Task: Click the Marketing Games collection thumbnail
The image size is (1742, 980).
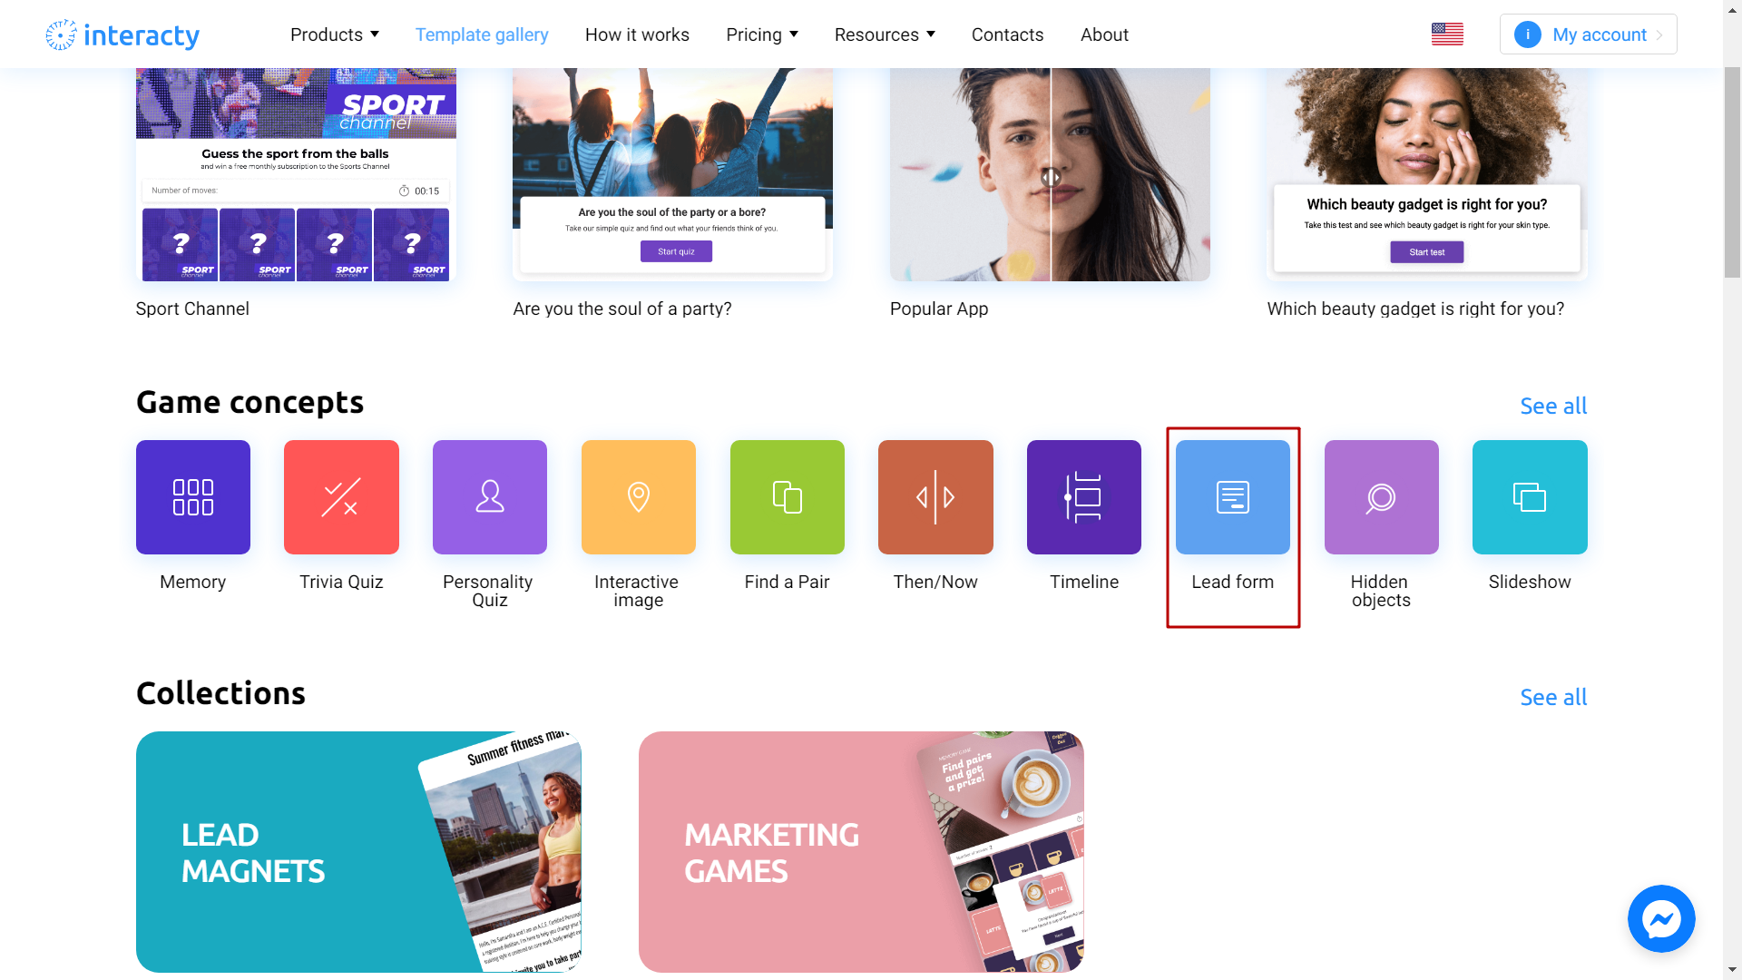Action: [860, 852]
